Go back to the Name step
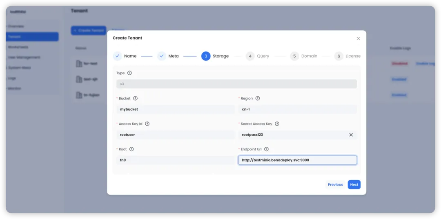The height and width of the screenshot is (219, 441). 118,56
